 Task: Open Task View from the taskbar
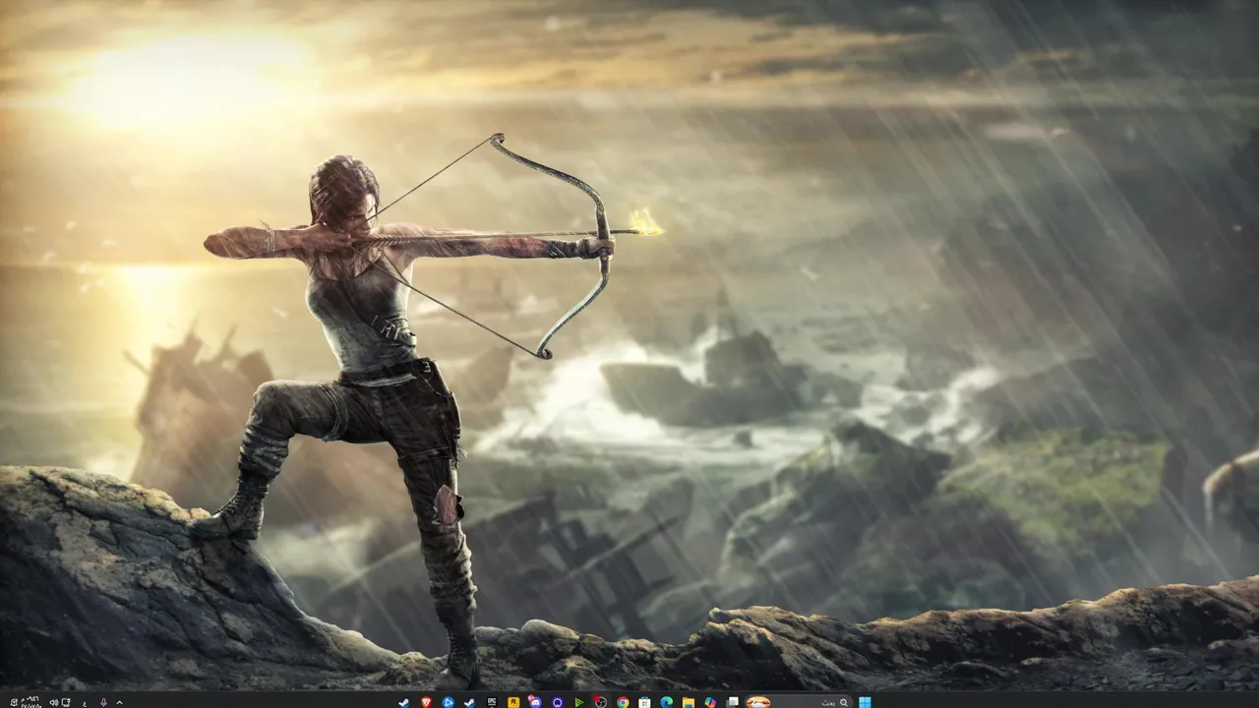pyautogui.click(x=732, y=702)
